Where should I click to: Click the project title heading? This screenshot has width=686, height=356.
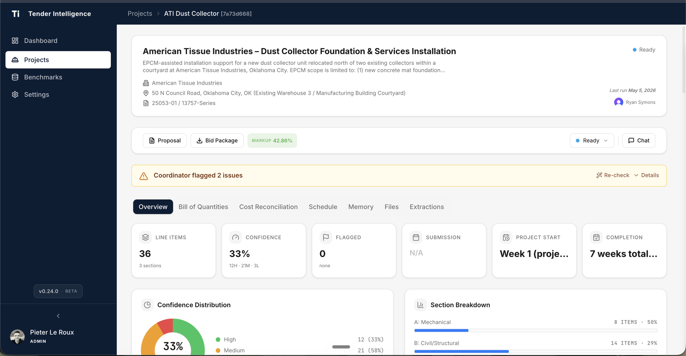coord(299,51)
